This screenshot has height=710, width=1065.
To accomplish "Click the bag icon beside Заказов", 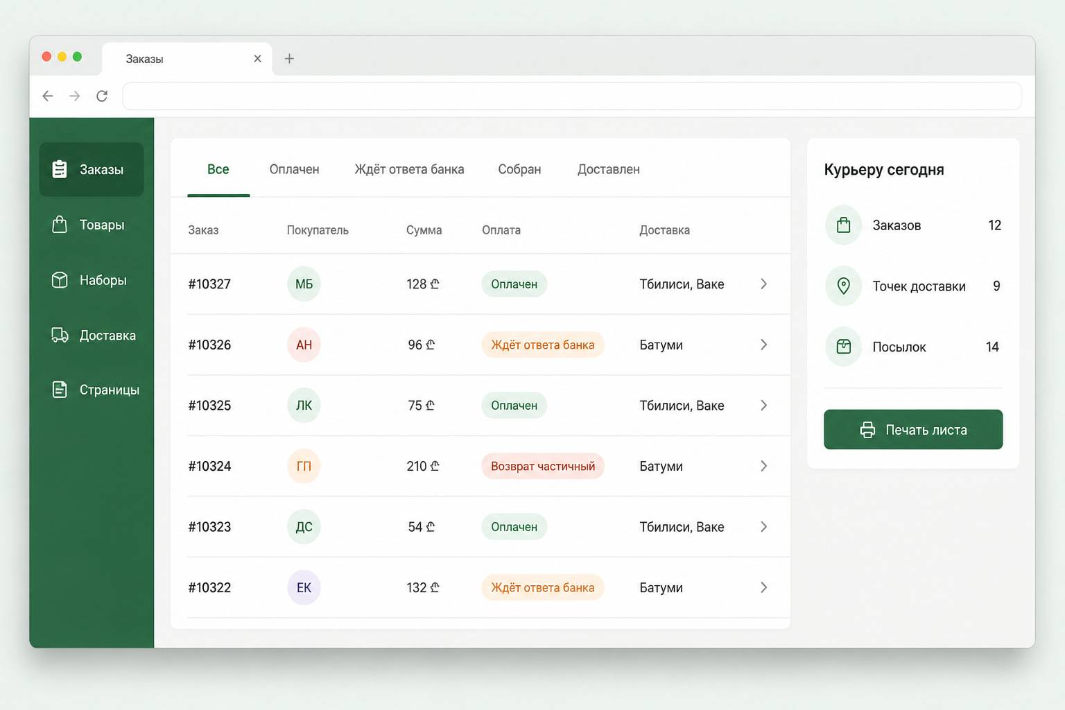I will pyautogui.click(x=843, y=225).
